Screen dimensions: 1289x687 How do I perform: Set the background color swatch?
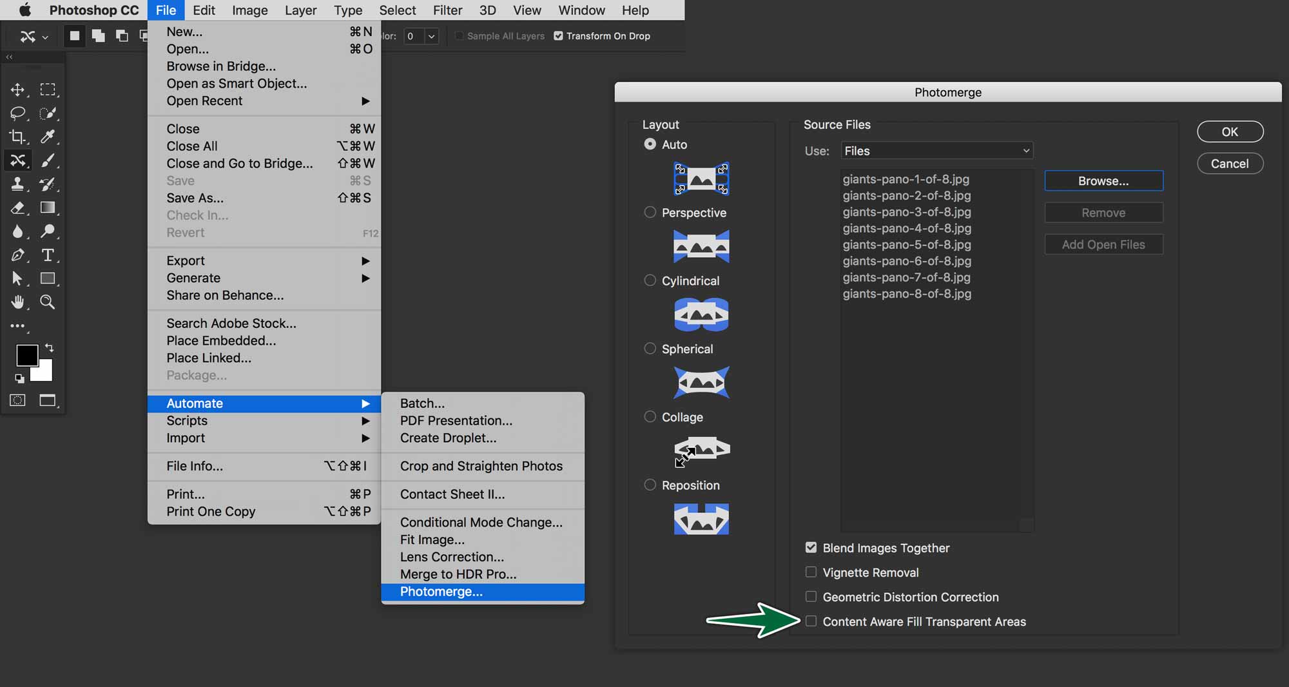click(45, 373)
